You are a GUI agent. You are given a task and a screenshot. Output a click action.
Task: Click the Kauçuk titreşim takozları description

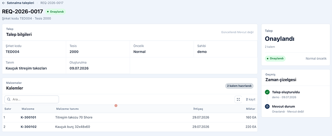(x=26, y=68)
